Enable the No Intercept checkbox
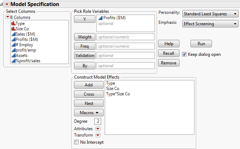The image size is (240, 149). tap(76, 142)
